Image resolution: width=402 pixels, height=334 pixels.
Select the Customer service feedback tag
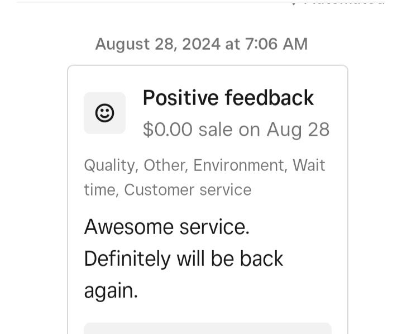(x=188, y=190)
